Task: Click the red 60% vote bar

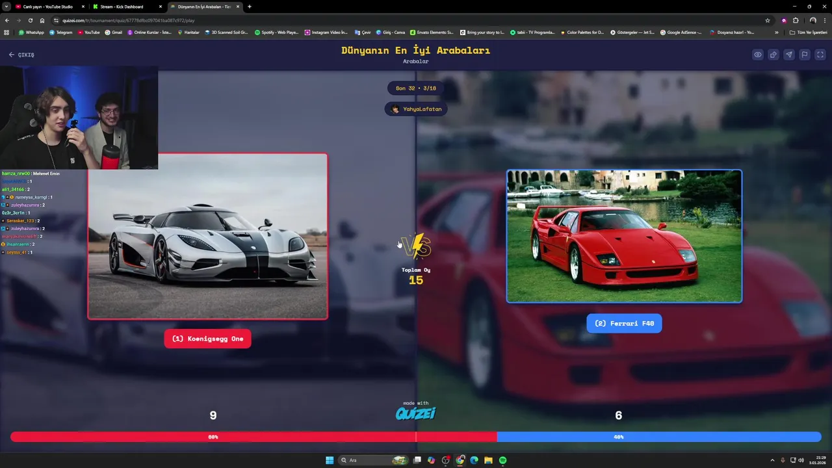Action: point(253,437)
